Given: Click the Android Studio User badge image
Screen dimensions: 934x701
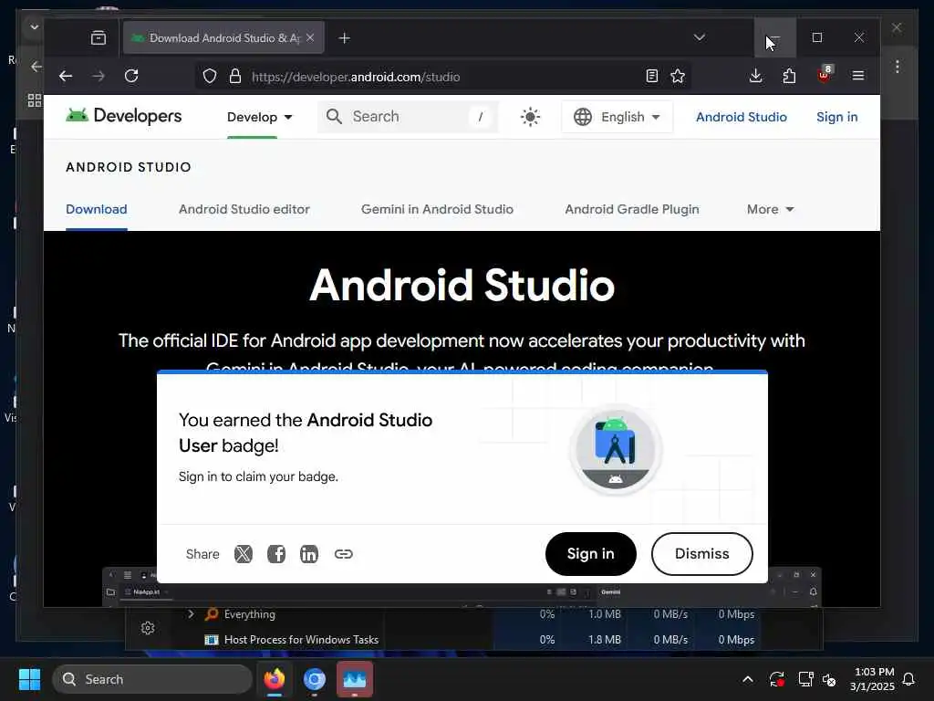Looking at the screenshot, I should (616, 450).
